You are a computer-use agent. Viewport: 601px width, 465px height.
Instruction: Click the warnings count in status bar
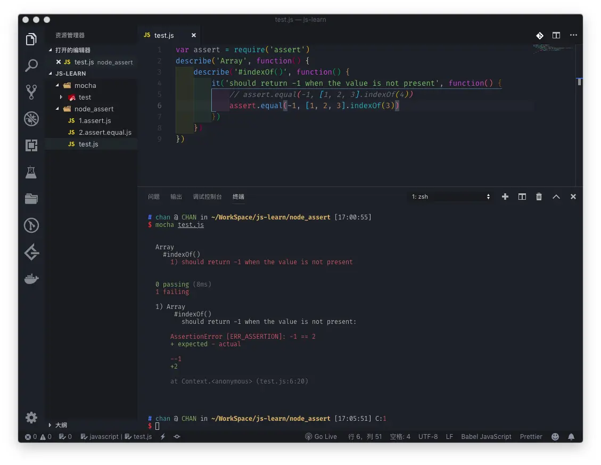point(46,437)
